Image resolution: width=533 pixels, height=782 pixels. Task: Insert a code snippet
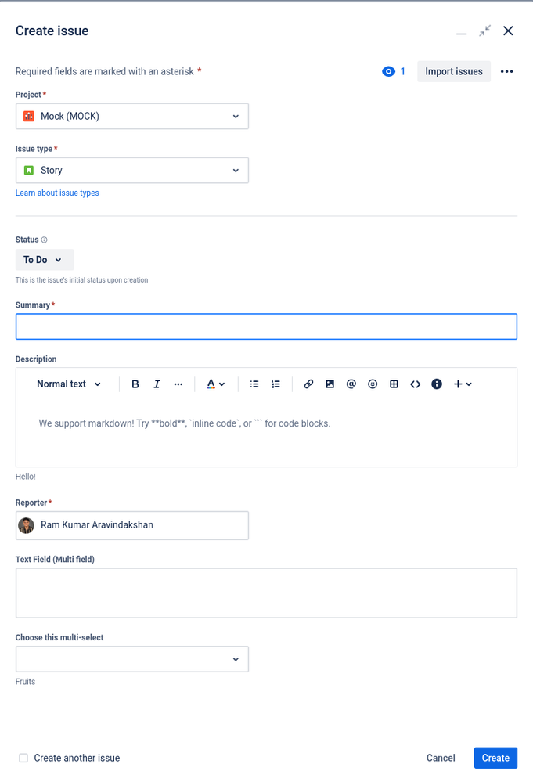[416, 384]
